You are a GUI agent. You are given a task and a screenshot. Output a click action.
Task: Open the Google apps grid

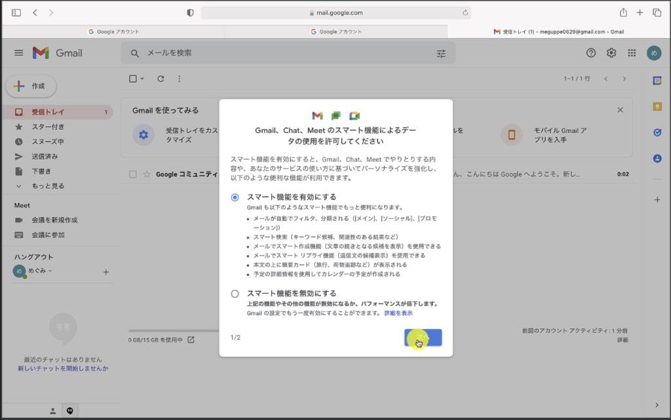(x=632, y=53)
